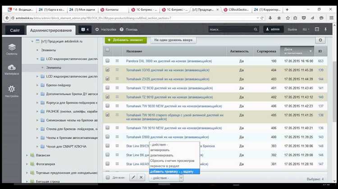Switch to the Сайт tab
This screenshot has width=338, height=189.
(x=15, y=30)
